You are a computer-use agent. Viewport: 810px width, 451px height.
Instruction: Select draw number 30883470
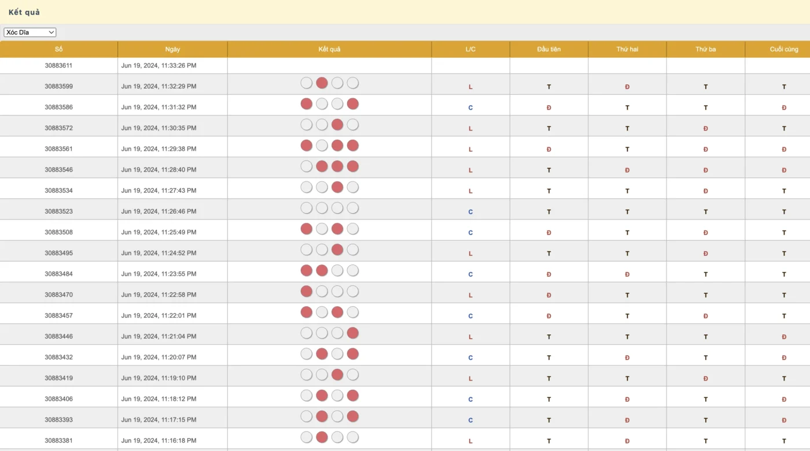(58, 295)
